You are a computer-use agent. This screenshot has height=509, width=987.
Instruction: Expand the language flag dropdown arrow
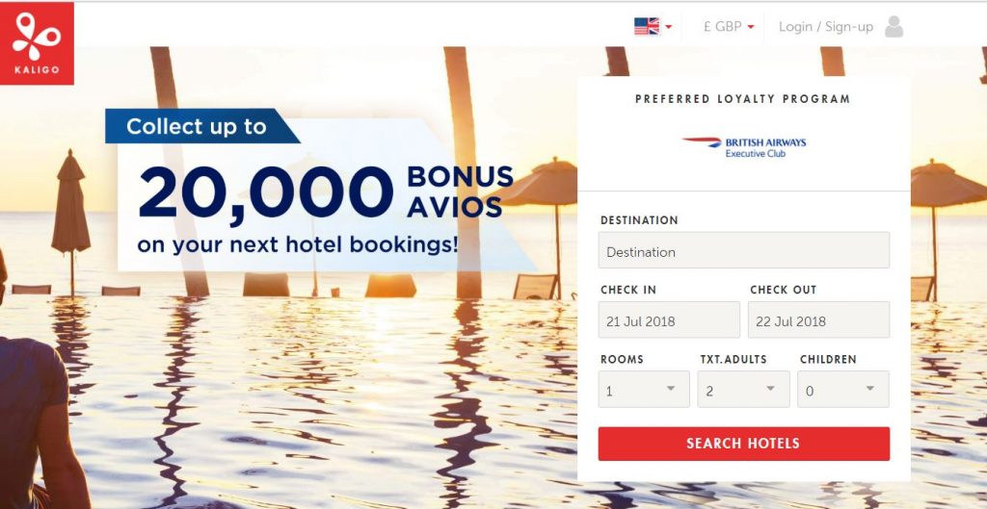tap(669, 27)
